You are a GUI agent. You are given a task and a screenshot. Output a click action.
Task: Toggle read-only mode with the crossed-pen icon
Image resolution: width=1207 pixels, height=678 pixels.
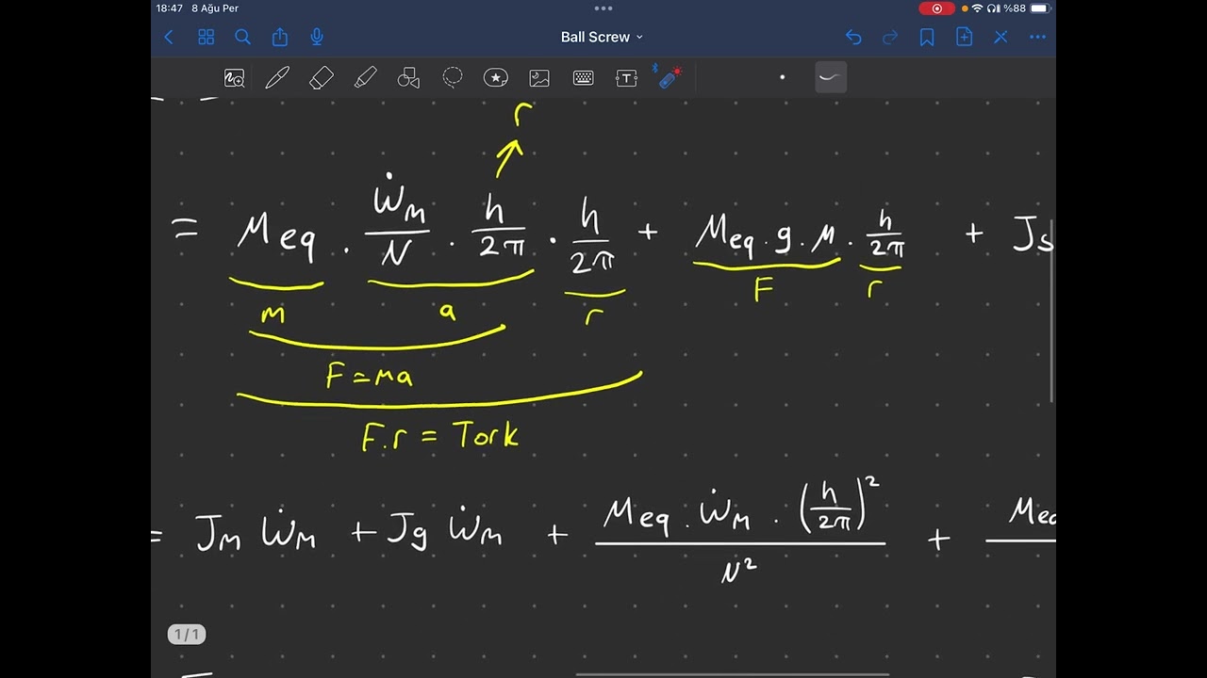1000,37
